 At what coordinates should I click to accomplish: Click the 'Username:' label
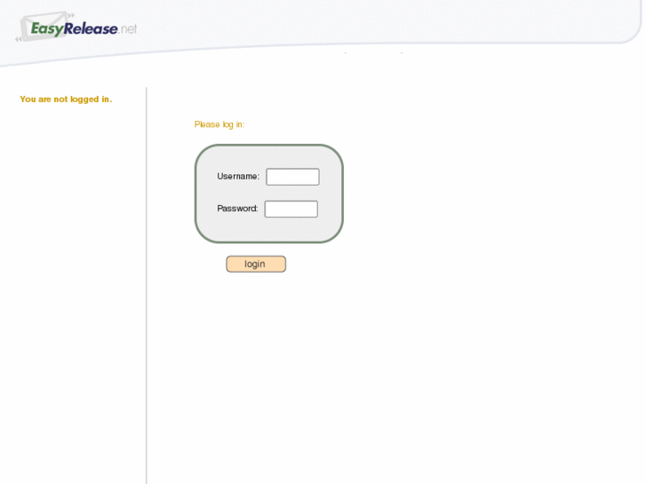238,177
